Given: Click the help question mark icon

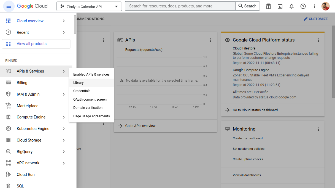Looking at the screenshot, I should coord(303,6).
